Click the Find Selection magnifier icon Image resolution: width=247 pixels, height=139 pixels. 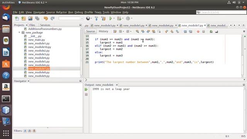137,32
